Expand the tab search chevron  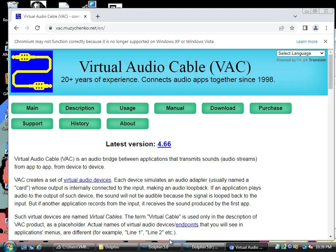295,16
